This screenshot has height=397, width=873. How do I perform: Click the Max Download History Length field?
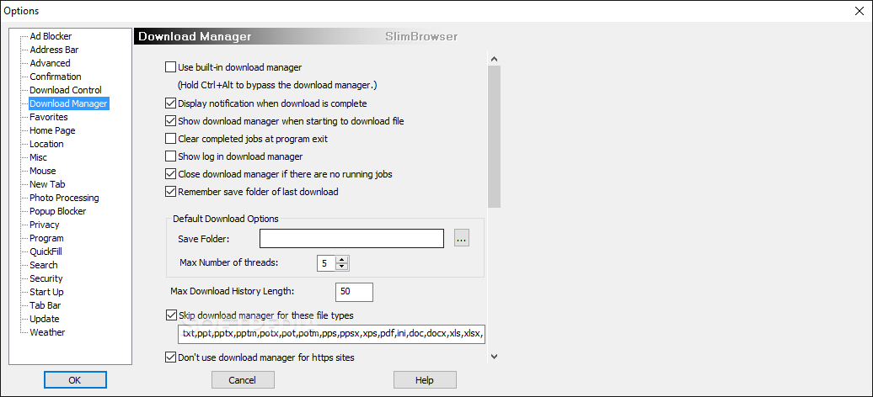pyautogui.click(x=354, y=292)
